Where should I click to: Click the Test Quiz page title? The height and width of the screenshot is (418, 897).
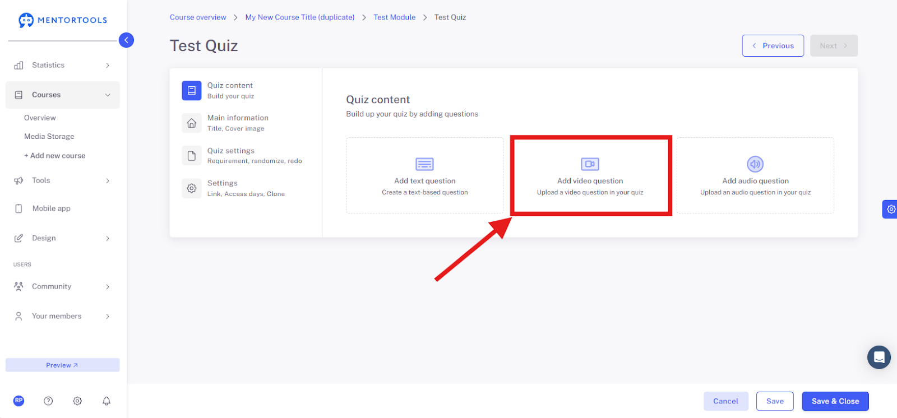(x=204, y=45)
